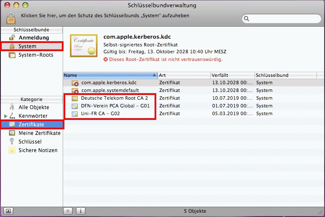Viewport: 325px width, 217px height.
Task: Click the expiry date 05.03.2019
Action: [232, 113]
